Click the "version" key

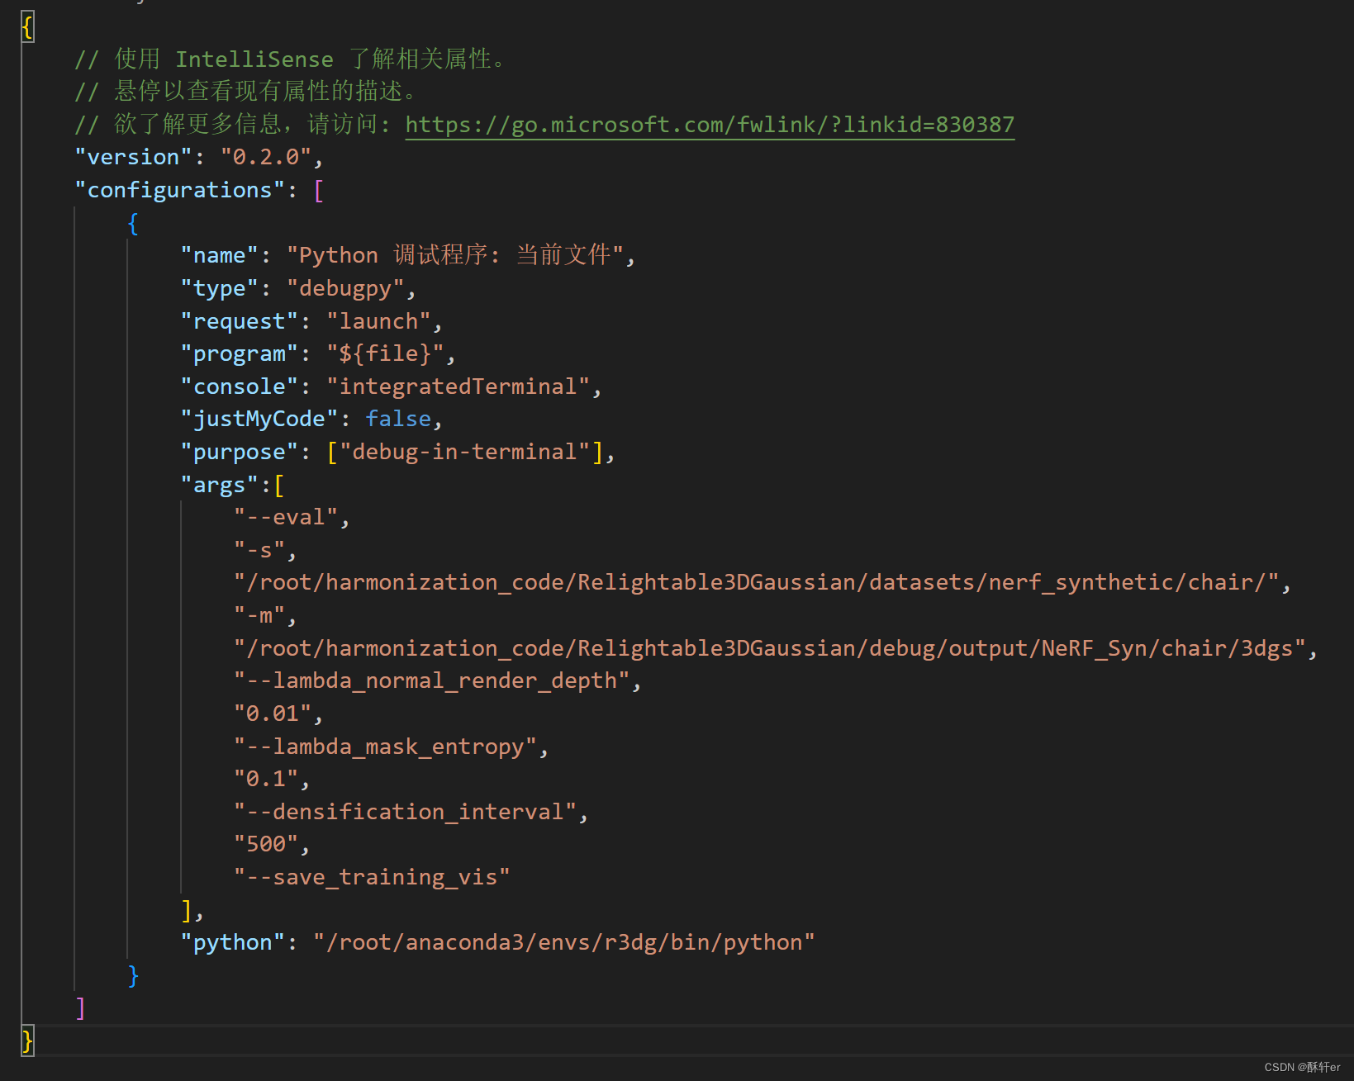pos(133,157)
